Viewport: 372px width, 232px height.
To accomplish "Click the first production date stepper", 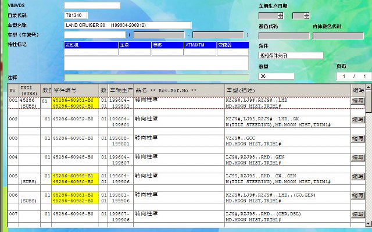I will click(280, 16).
